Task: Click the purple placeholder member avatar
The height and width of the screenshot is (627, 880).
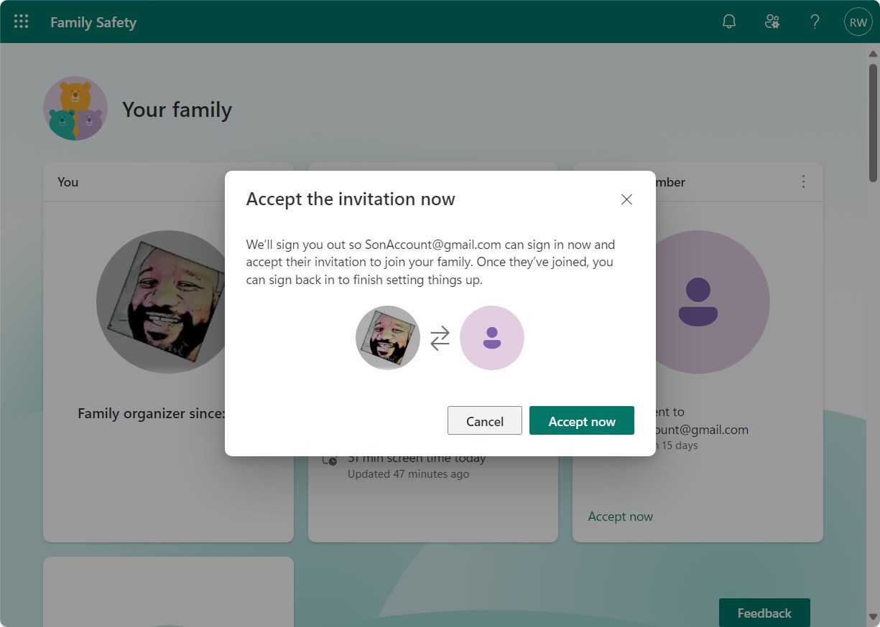Action: (698, 301)
